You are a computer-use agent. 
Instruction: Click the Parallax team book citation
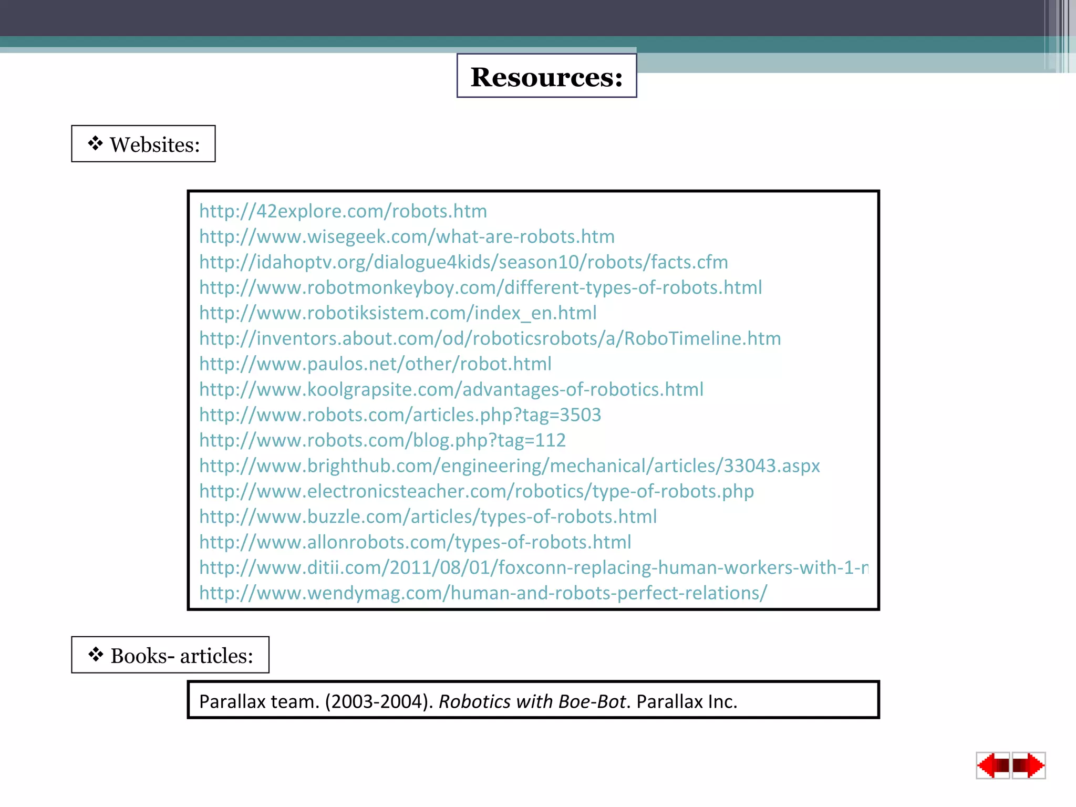tap(468, 701)
